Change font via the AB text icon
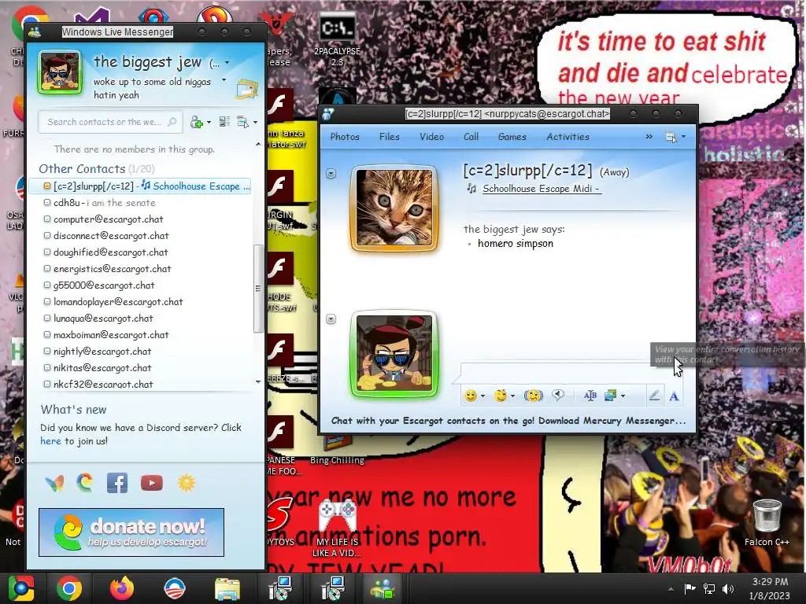Image resolution: width=806 pixels, height=604 pixels. (590, 396)
